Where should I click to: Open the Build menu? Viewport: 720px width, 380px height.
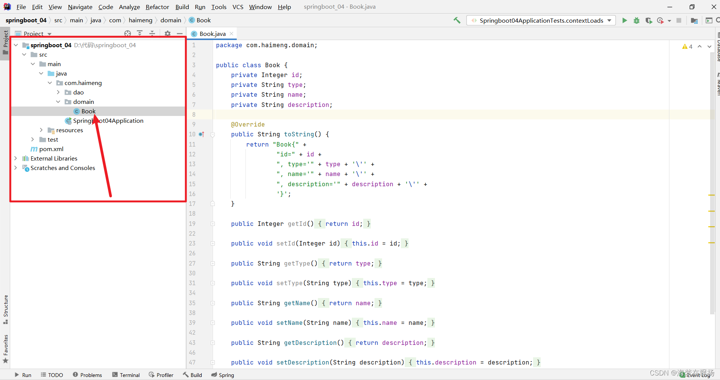pyautogui.click(x=182, y=7)
